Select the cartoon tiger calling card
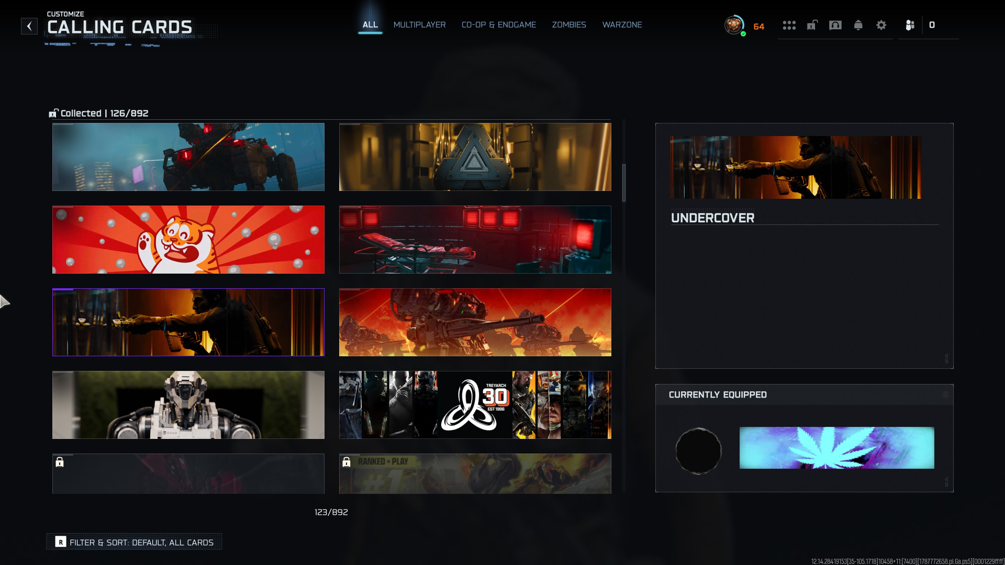 tap(188, 240)
